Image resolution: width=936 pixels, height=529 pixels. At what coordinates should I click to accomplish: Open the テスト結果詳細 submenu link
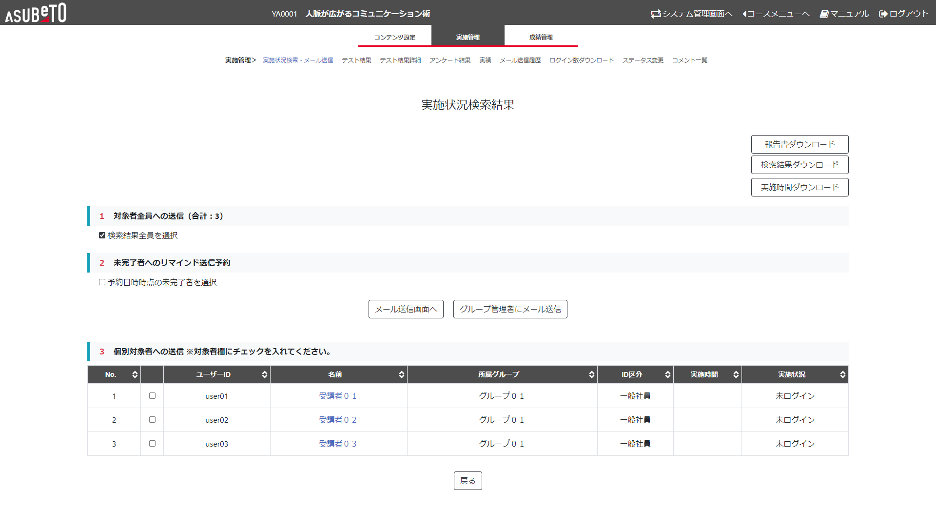pos(400,60)
